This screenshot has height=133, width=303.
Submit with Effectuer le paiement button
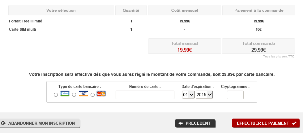click(x=266, y=123)
